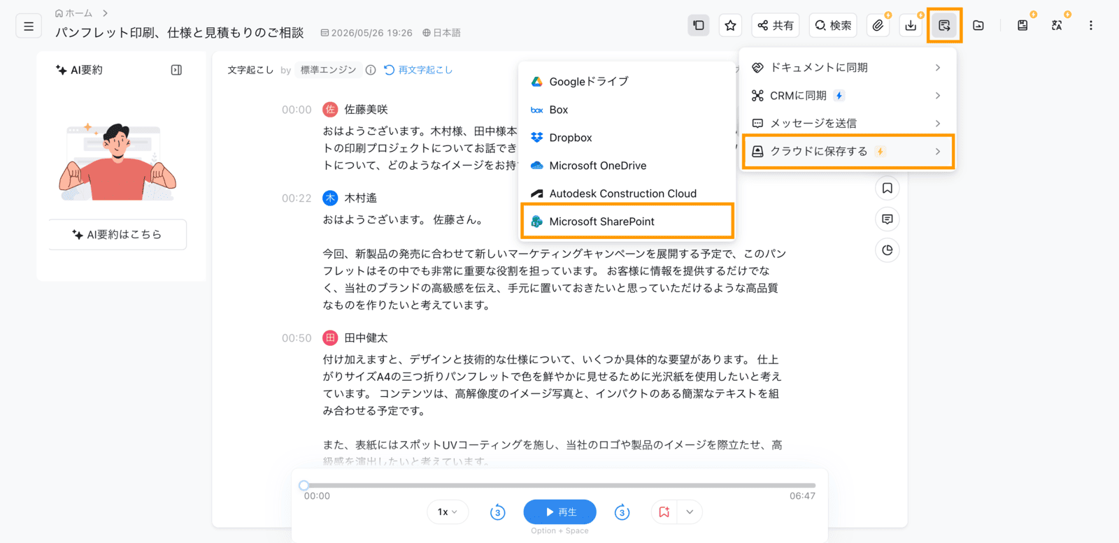
Task: Select Microsoft OneDrive option
Action: pos(627,165)
